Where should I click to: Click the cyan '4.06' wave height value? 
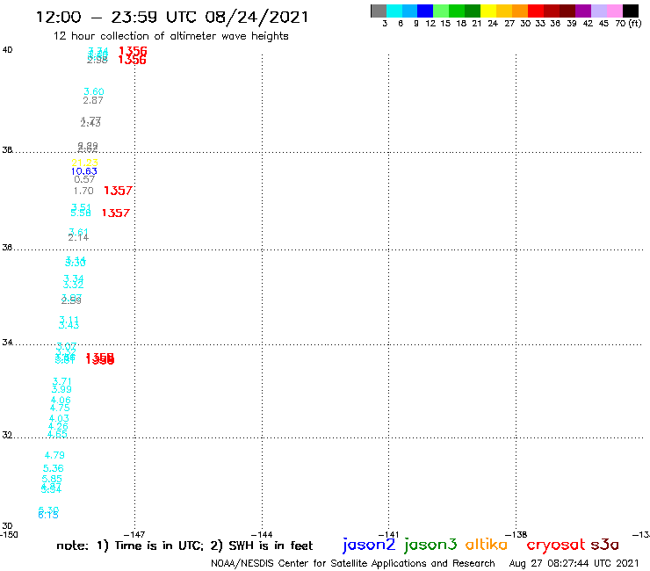[x=61, y=401]
